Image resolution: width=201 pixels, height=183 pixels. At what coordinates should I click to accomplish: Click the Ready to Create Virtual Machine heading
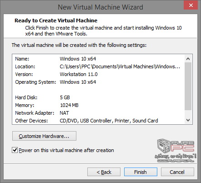point(56,20)
